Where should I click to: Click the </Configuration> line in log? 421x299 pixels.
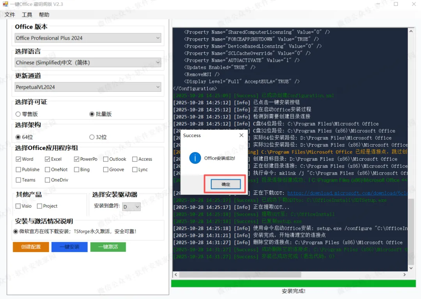[x=195, y=89]
